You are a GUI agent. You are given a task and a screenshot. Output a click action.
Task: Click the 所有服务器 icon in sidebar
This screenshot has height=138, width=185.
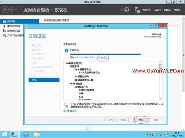(x=4, y=31)
